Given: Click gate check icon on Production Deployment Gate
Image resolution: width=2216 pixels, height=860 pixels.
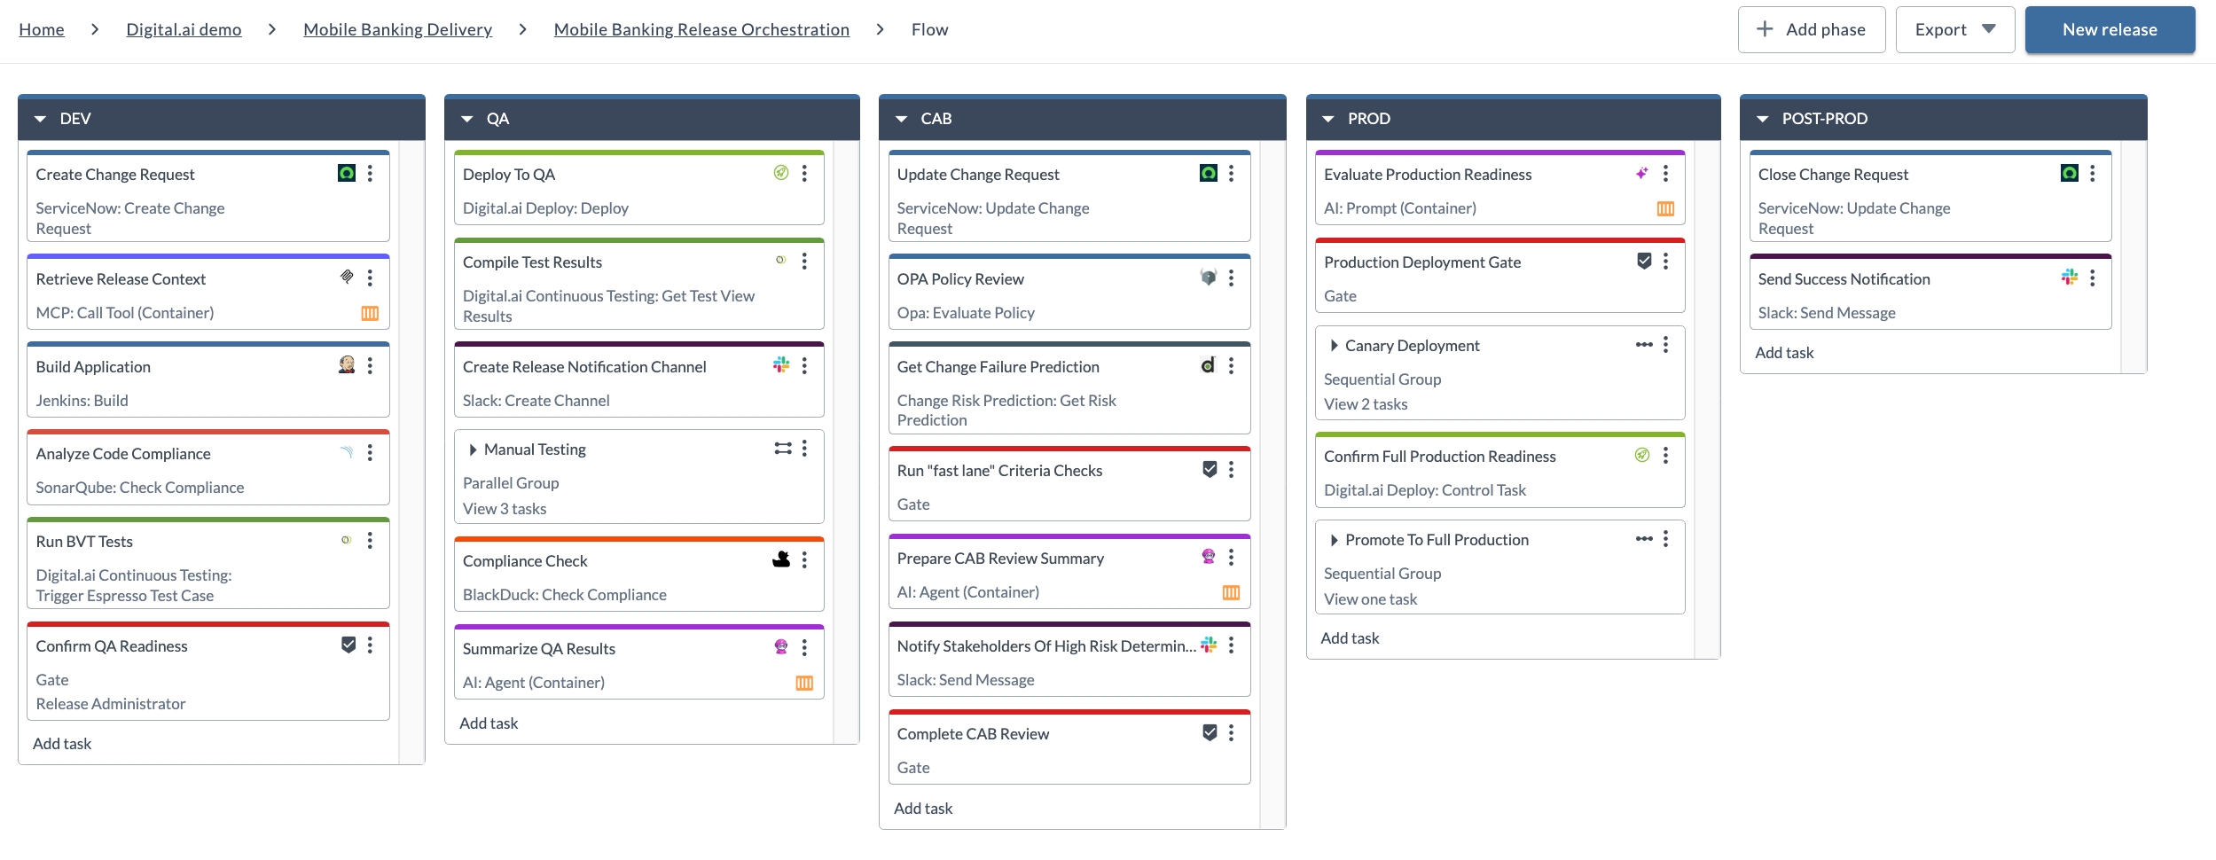Looking at the screenshot, I should point(1644,261).
